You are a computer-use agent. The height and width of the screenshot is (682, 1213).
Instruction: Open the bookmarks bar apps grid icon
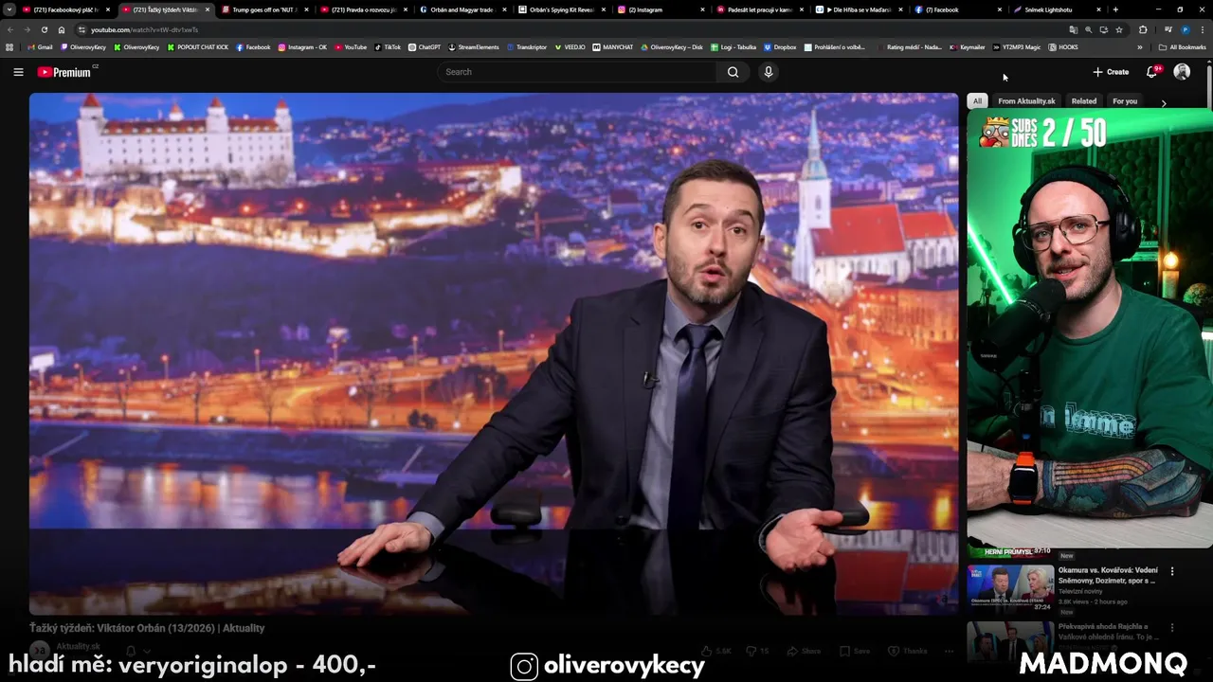click(9, 46)
